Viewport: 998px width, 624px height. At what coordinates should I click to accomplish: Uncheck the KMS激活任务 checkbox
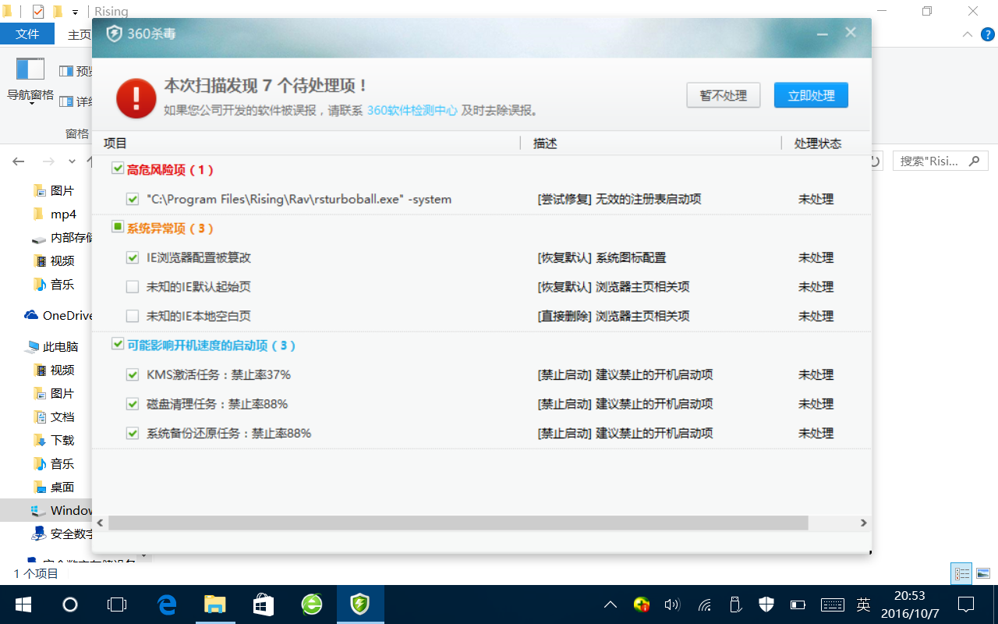133,374
